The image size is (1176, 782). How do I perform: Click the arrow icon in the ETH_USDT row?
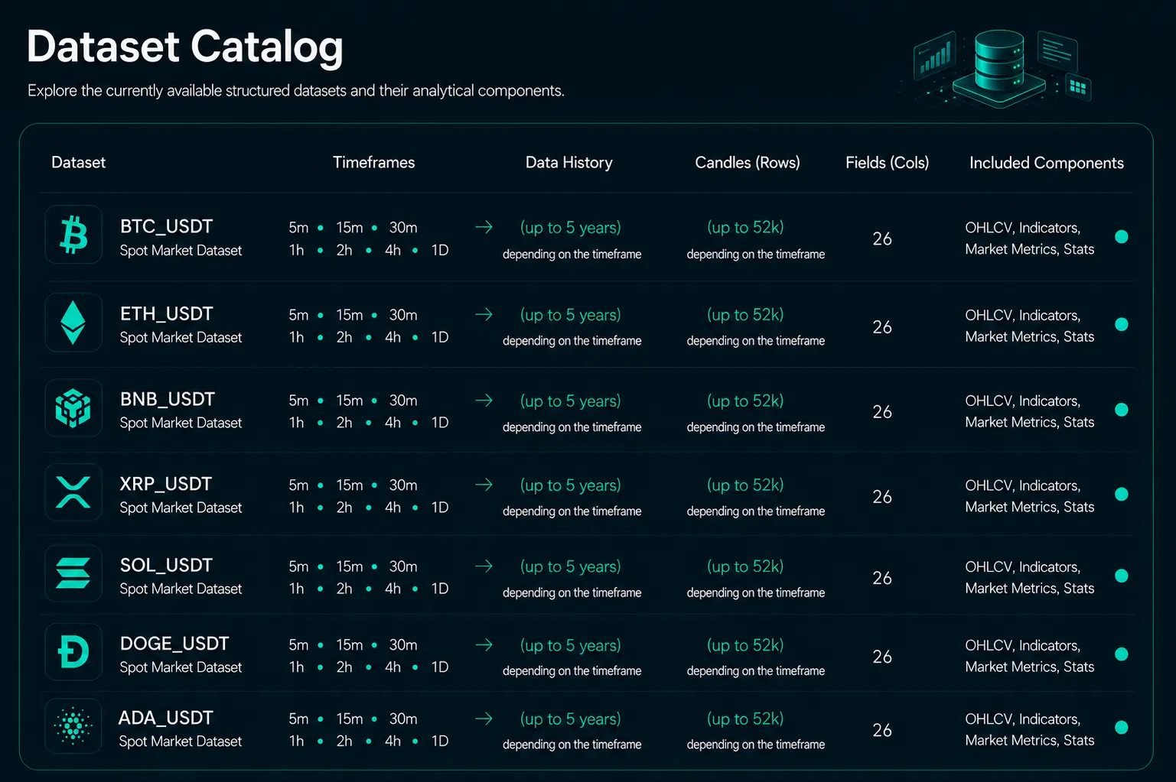click(x=484, y=314)
